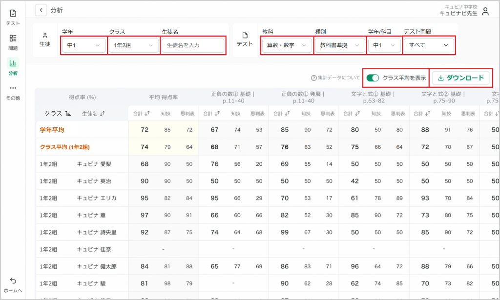Open the 種別 dropdown 教科書準拠

click(x=340, y=45)
